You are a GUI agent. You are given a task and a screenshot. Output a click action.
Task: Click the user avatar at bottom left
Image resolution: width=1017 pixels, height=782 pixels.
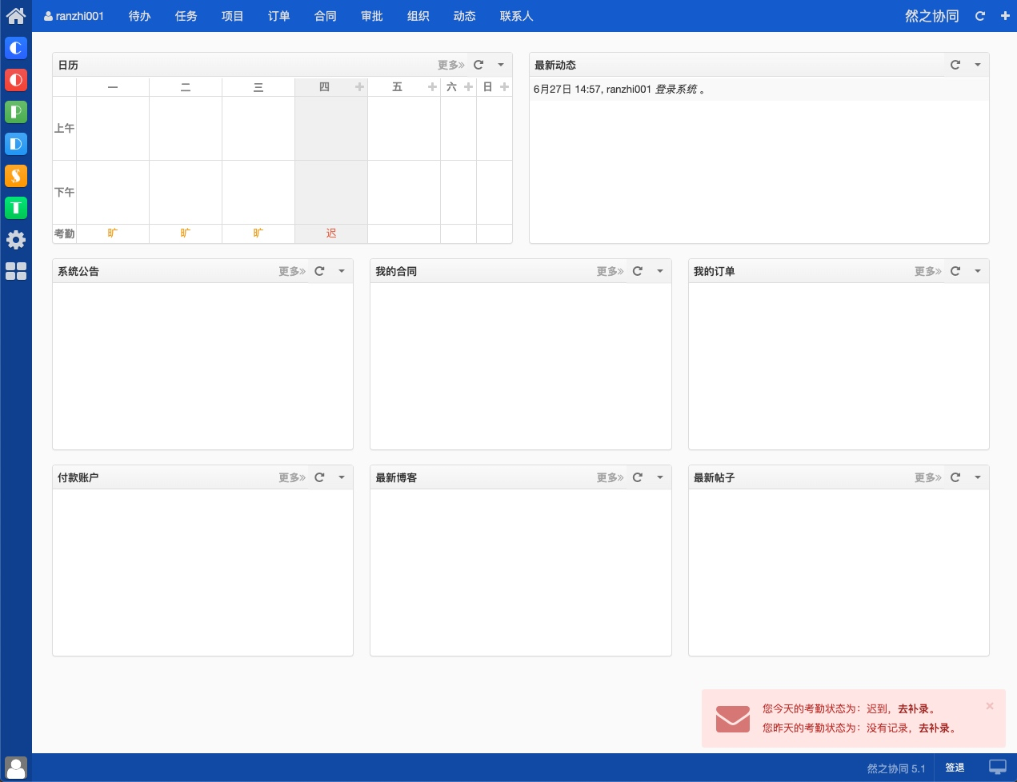tap(16, 768)
